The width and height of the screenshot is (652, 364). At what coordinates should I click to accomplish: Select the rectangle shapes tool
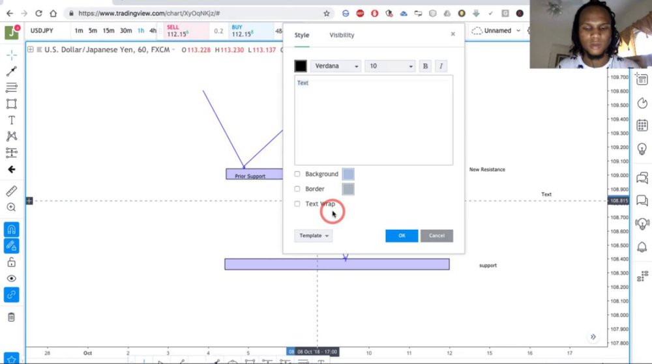(x=12, y=104)
